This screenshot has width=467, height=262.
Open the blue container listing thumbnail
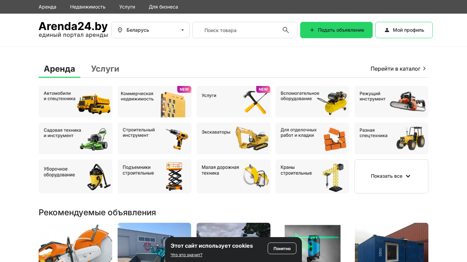click(x=391, y=242)
